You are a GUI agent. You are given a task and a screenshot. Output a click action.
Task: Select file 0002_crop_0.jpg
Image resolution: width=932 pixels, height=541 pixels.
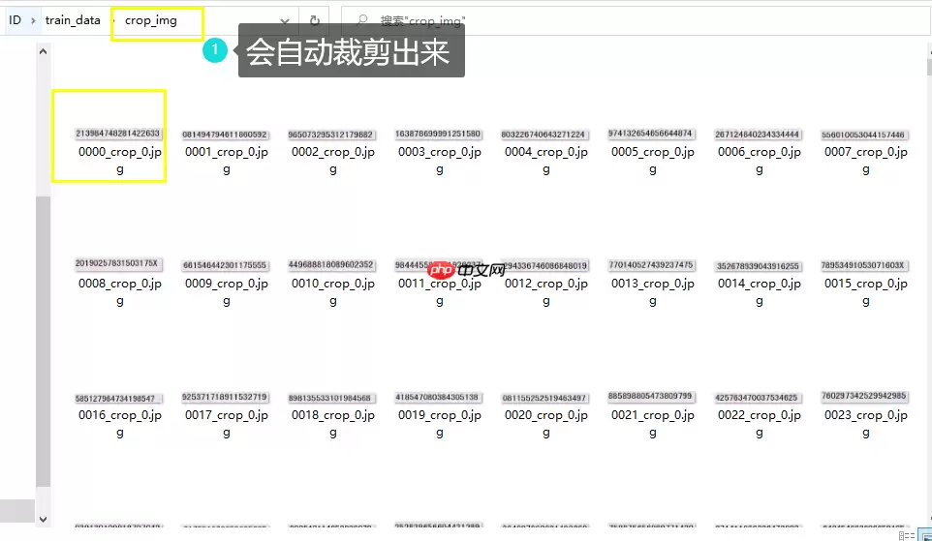[333, 151]
